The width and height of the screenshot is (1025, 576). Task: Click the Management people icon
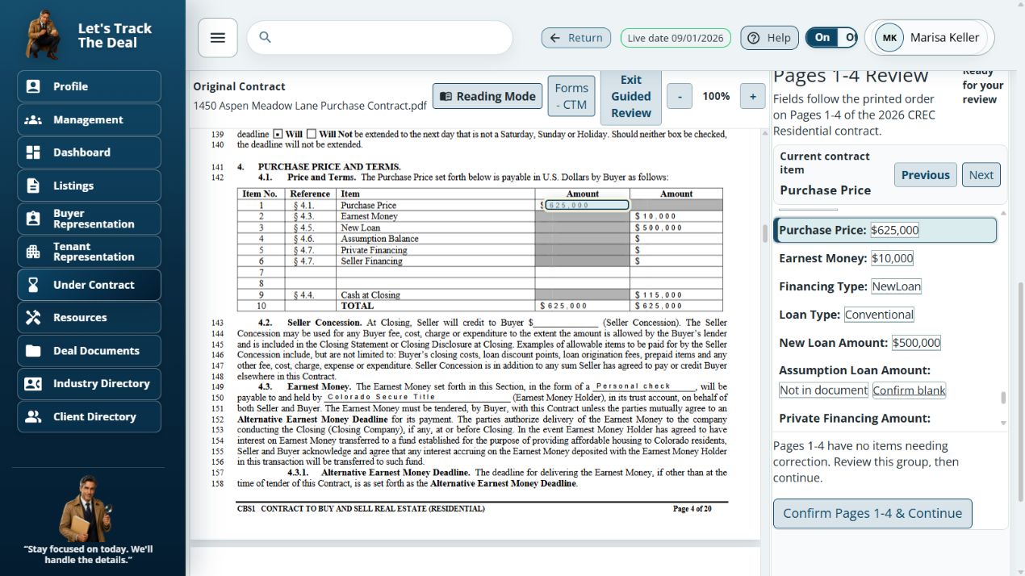[x=33, y=119]
